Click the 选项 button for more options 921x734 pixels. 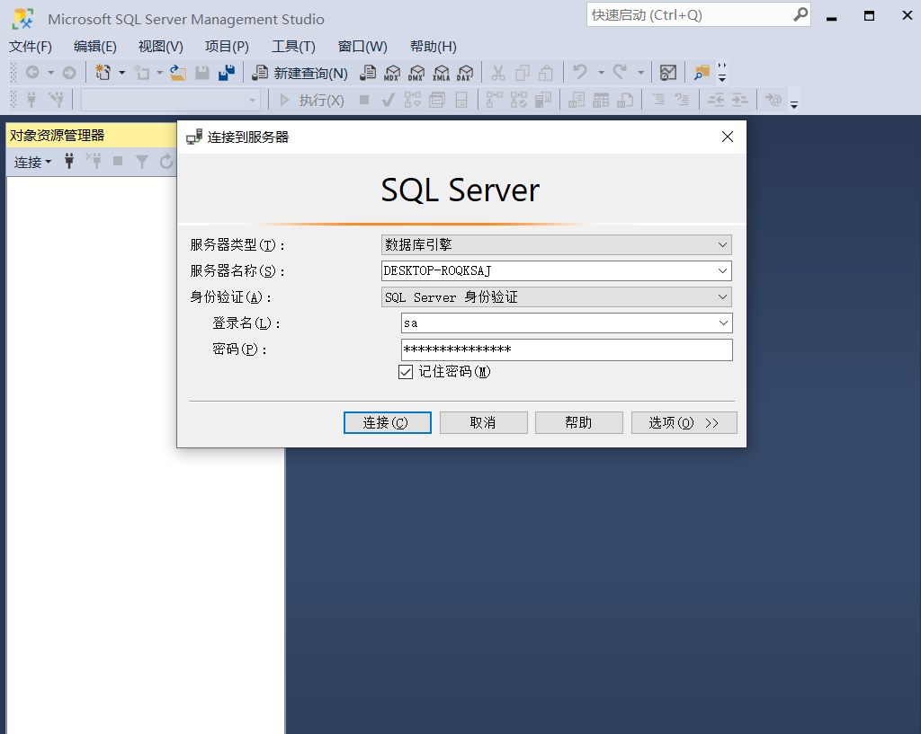pos(684,422)
